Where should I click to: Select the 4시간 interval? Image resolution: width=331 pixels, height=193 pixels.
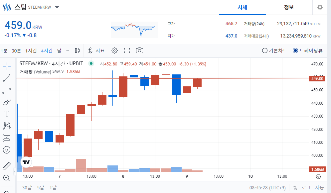pos(47,50)
